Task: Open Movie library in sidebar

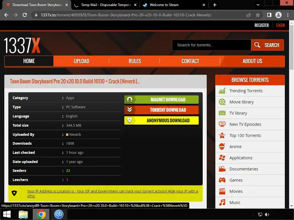Action: [x=250, y=102]
